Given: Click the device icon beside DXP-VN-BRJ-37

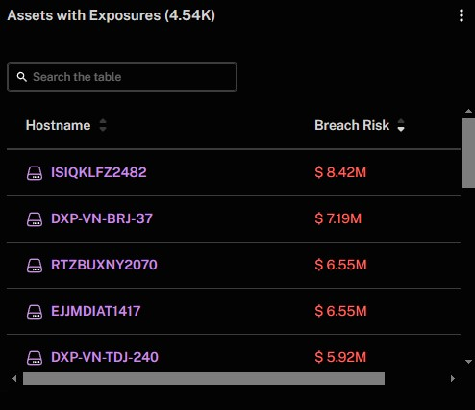Looking at the screenshot, I should [x=35, y=219].
